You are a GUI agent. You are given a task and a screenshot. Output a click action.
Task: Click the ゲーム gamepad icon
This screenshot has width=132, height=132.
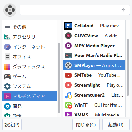tap(7, 77)
